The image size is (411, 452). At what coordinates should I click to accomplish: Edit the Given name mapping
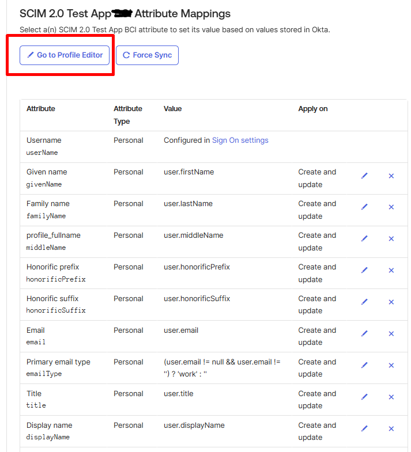click(x=364, y=176)
